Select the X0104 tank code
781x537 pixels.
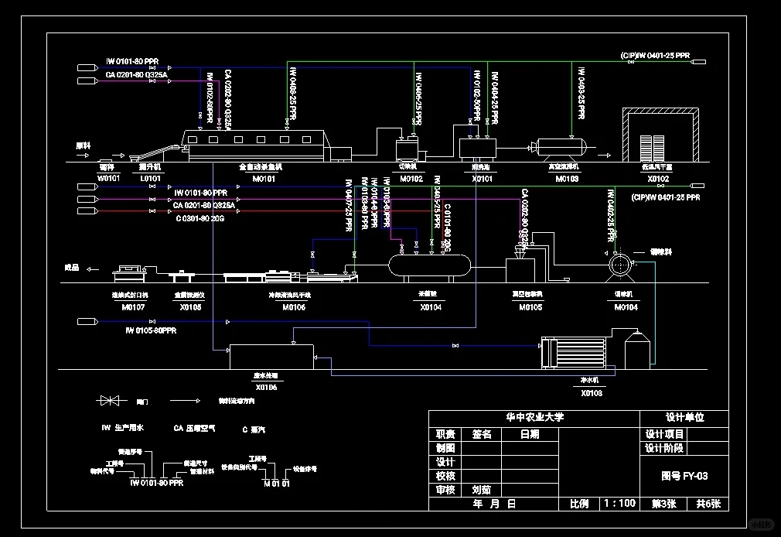coord(431,307)
